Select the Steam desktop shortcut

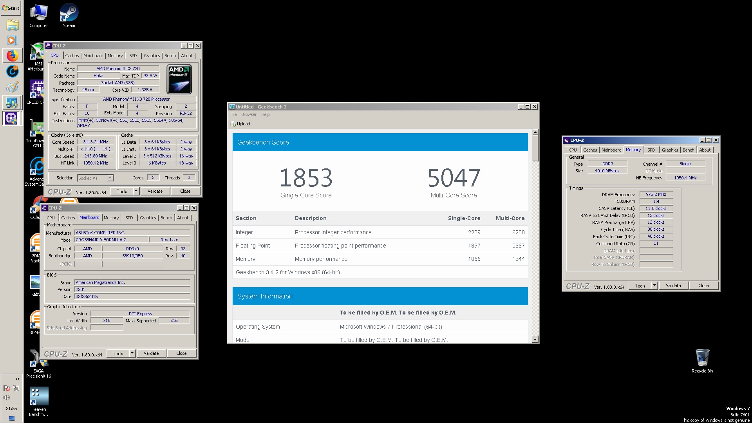pos(69,16)
